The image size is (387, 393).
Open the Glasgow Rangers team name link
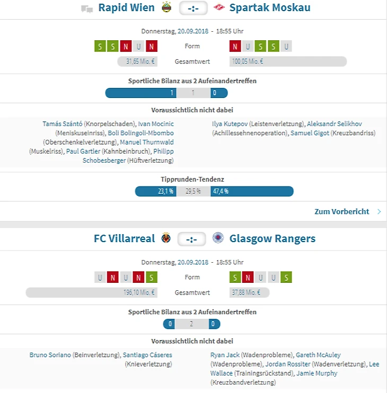click(x=272, y=238)
